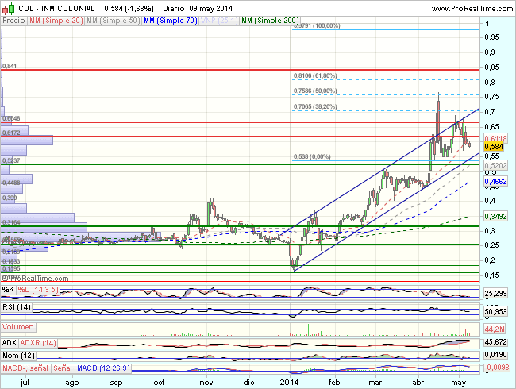The image size is (516, 389).
Task: Select the Volumen panel label
Action: (x=17, y=327)
